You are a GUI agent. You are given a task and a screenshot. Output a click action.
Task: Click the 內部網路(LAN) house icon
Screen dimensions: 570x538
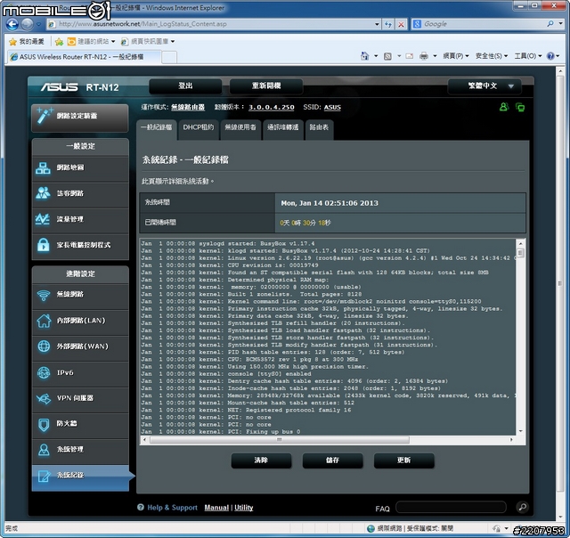pos(44,321)
